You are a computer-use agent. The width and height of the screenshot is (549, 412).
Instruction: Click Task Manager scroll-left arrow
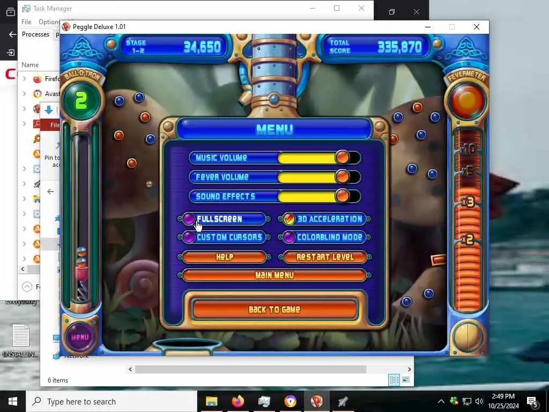pyautogui.click(x=23, y=269)
